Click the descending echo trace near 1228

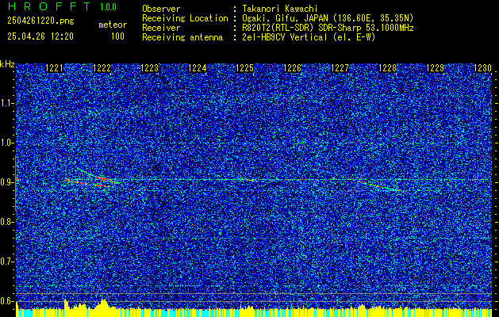point(380,185)
